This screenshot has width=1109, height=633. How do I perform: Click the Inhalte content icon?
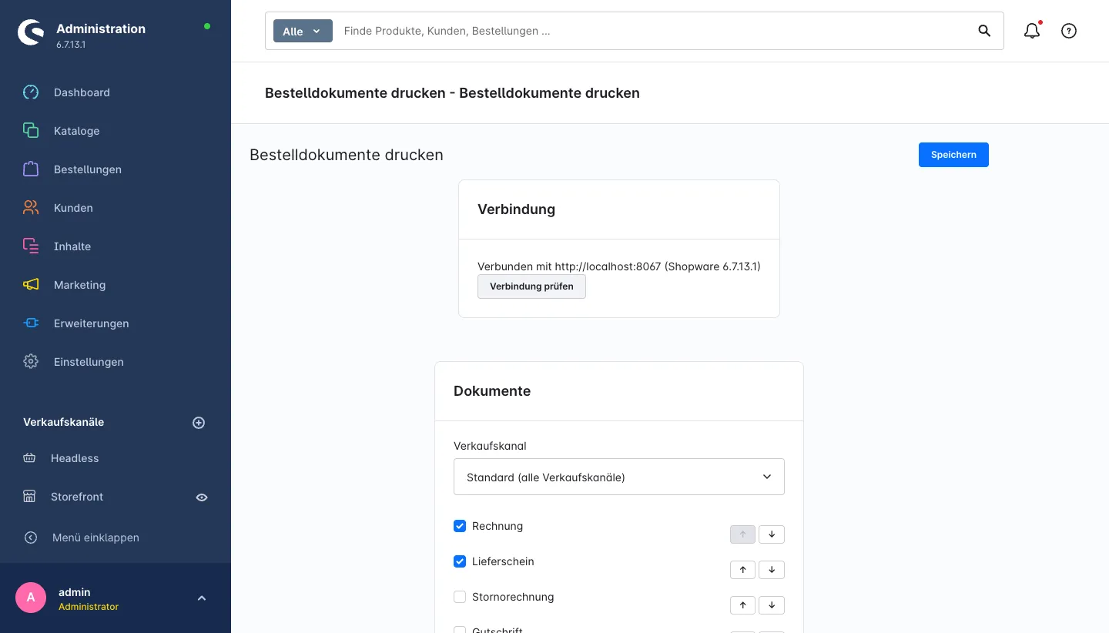pyautogui.click(x=31, y=246)
